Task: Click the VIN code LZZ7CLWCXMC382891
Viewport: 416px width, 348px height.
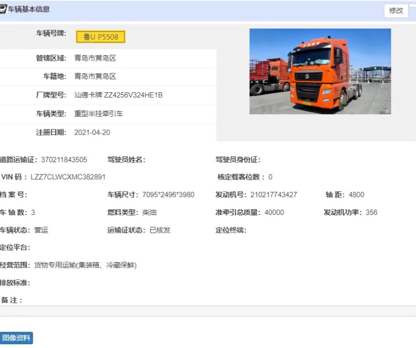Action: tap(68, 177)
